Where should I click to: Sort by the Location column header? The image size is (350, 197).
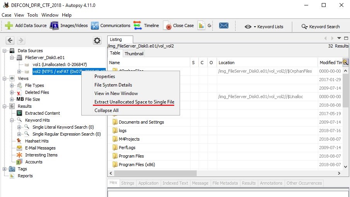point(267,63)
